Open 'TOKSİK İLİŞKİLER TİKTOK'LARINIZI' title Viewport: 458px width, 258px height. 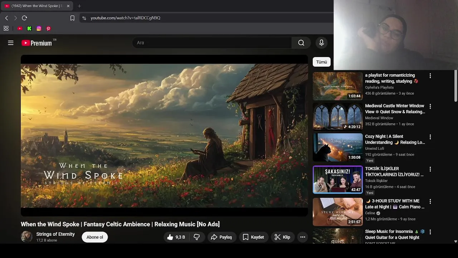pyautogui.click(x=394, y=172)
